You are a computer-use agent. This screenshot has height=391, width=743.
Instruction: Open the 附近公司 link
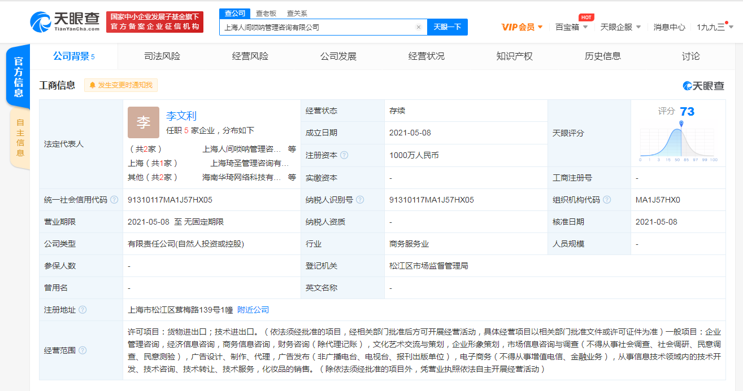251,310
